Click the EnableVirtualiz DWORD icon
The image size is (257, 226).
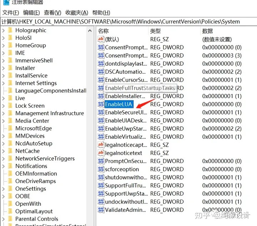click(x=101, y=137)
